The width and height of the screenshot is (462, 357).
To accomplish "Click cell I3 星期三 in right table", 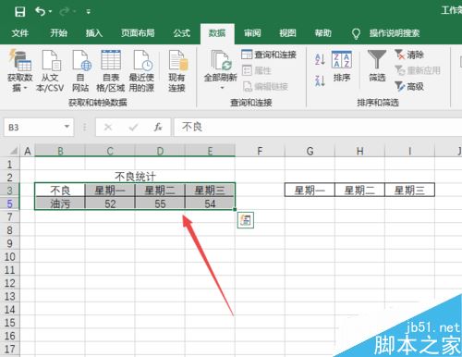I will pyautogui.click(x=409, y=190).
